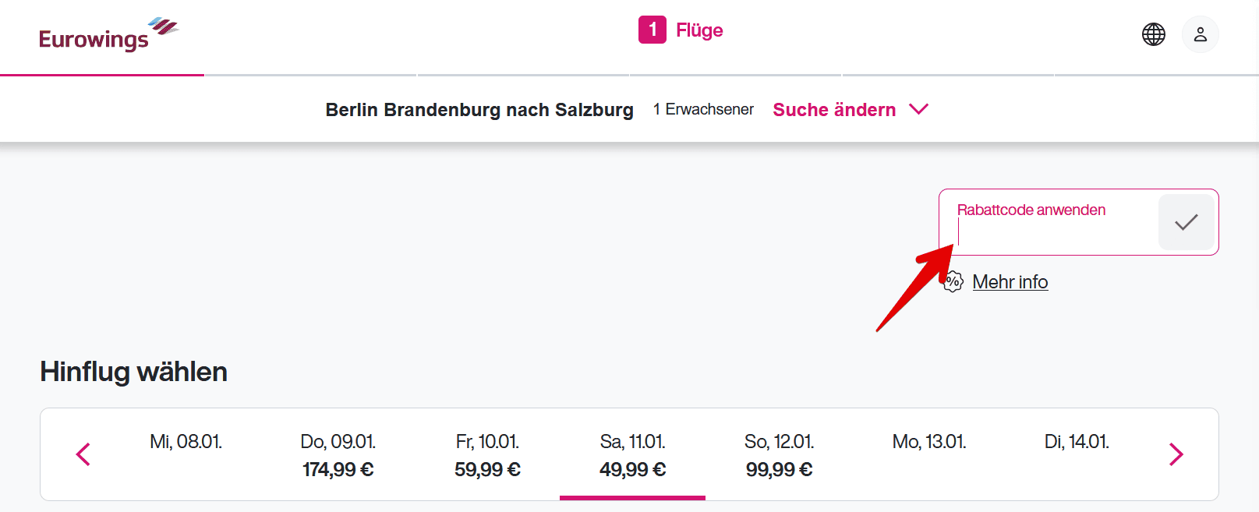
Task: Pick Thursday 09.01. for 174,99 €
Action: [338, 455]
